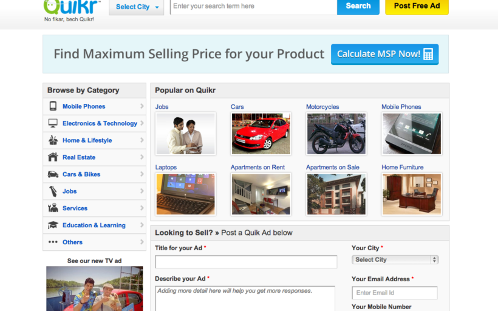Click the Post Free Ad button

click(x=417, y=6)
